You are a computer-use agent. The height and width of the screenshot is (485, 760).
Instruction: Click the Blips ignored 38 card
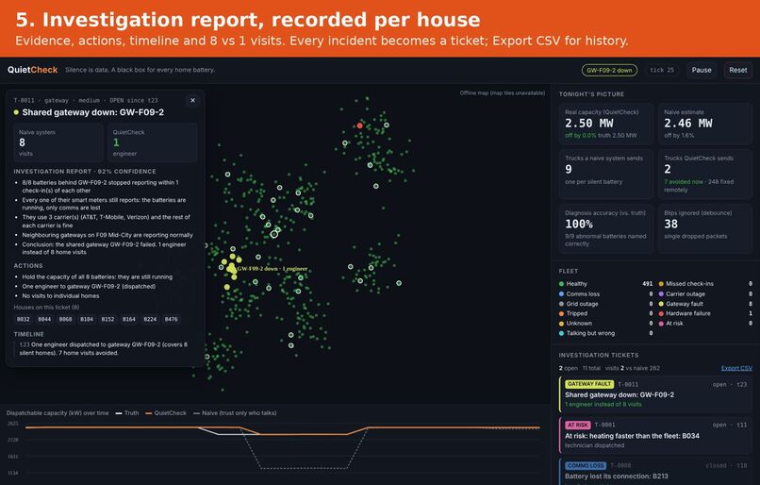tap(704, 228)
